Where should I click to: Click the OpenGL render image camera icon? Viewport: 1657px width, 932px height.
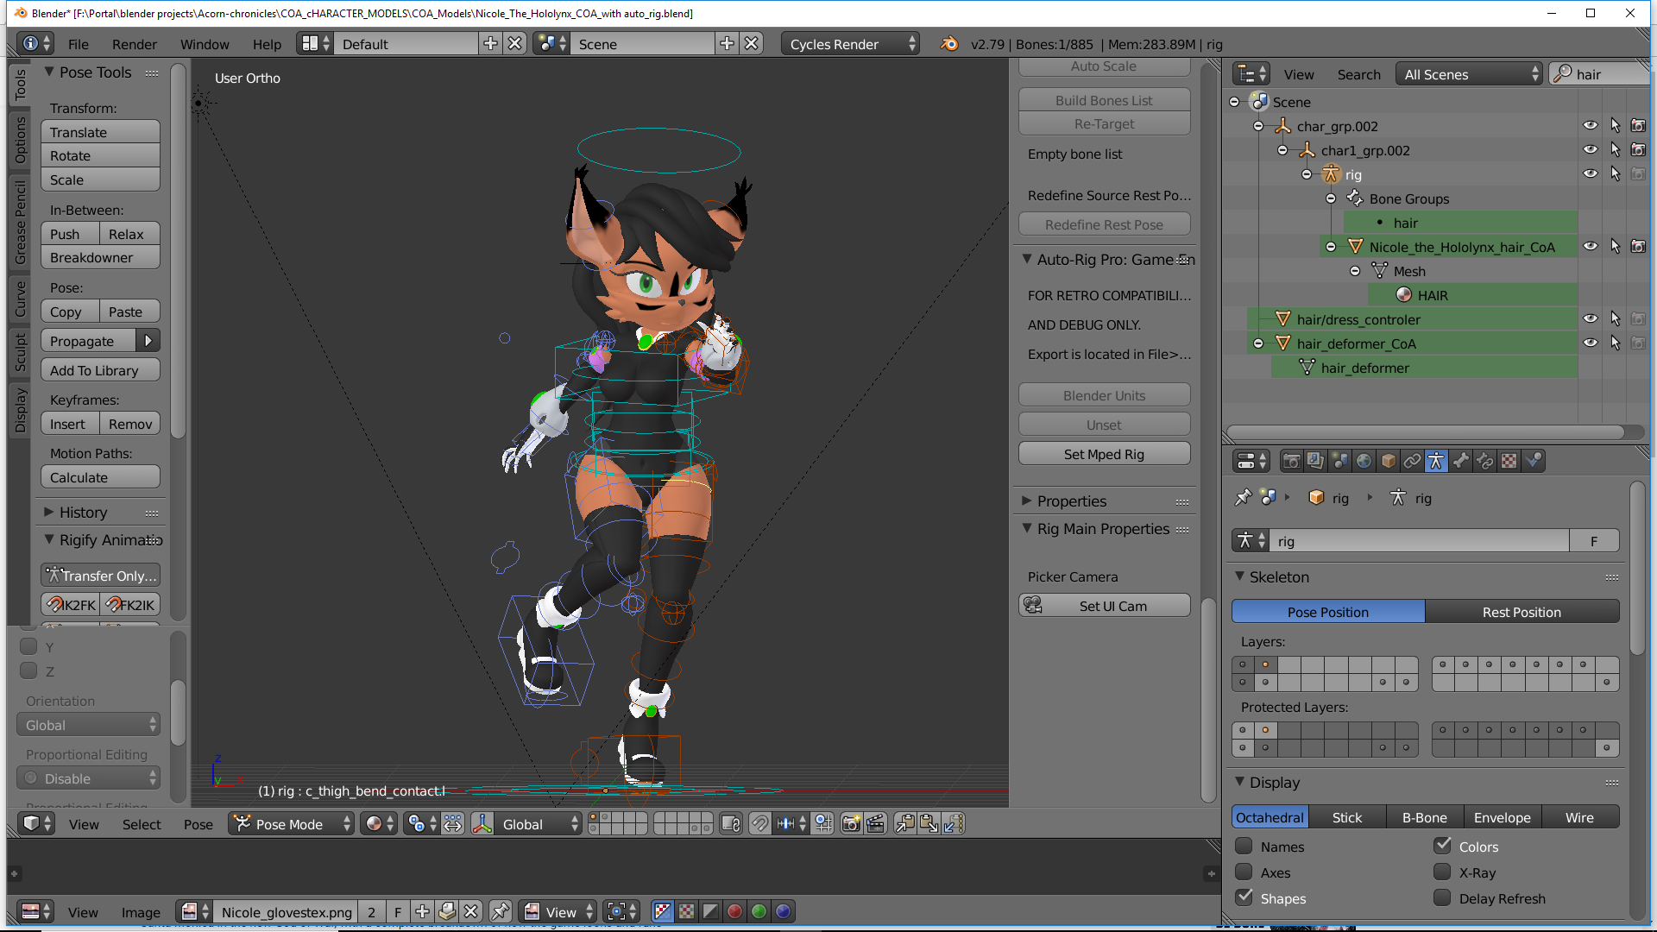851,824
